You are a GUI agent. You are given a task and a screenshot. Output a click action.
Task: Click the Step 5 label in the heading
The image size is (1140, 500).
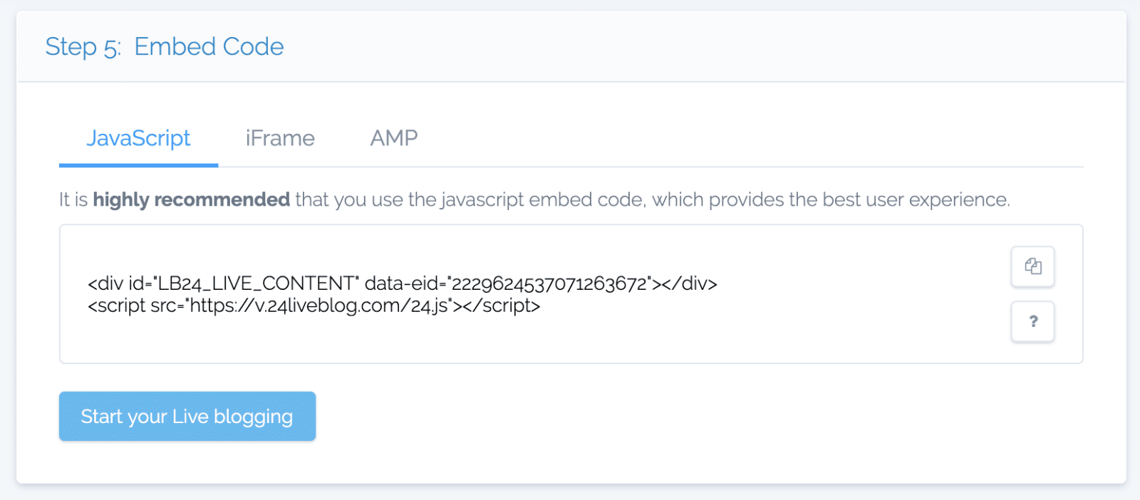[x=83, y=47]
